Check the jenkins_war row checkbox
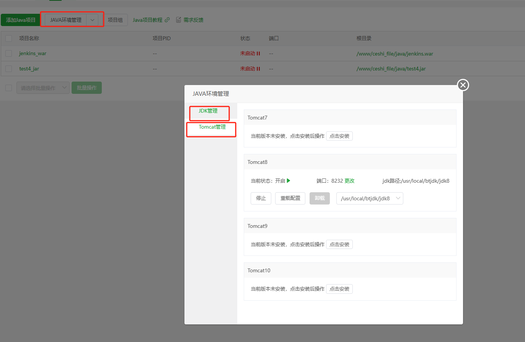 [x=9, y=54]
